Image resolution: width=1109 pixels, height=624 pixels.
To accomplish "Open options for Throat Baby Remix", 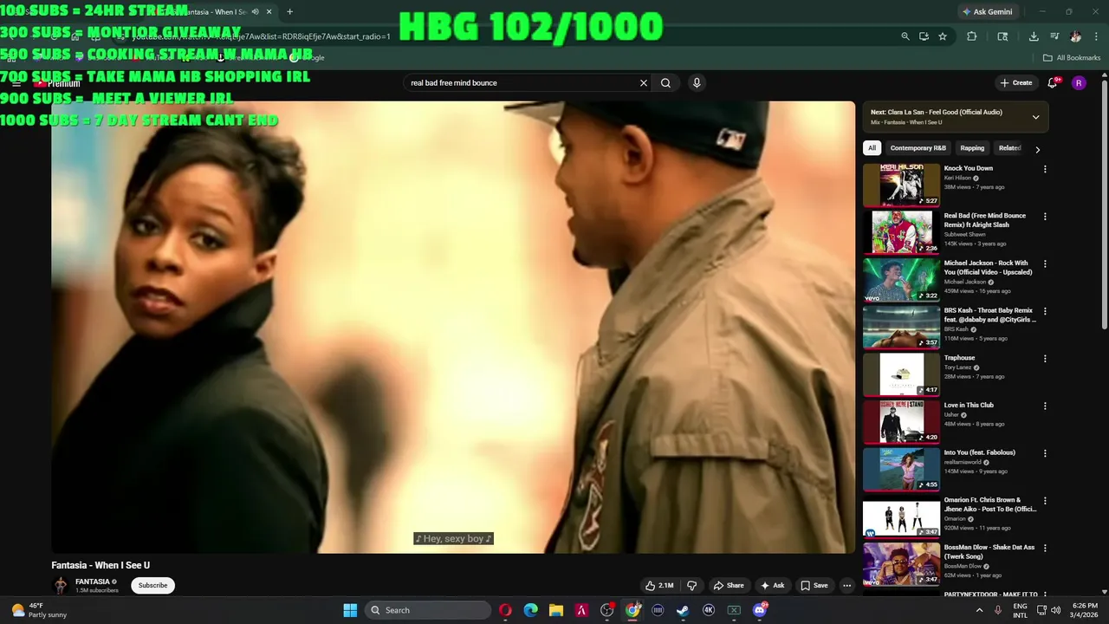I will pos(1045,311).
